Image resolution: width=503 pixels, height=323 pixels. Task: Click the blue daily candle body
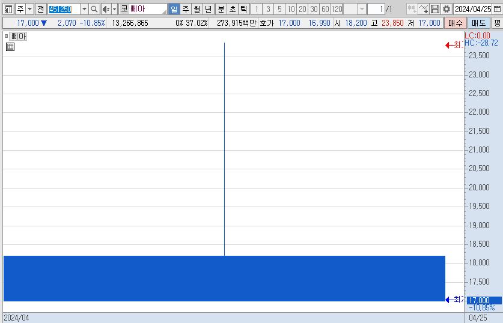pyautogui.click(x=224, y=279)
